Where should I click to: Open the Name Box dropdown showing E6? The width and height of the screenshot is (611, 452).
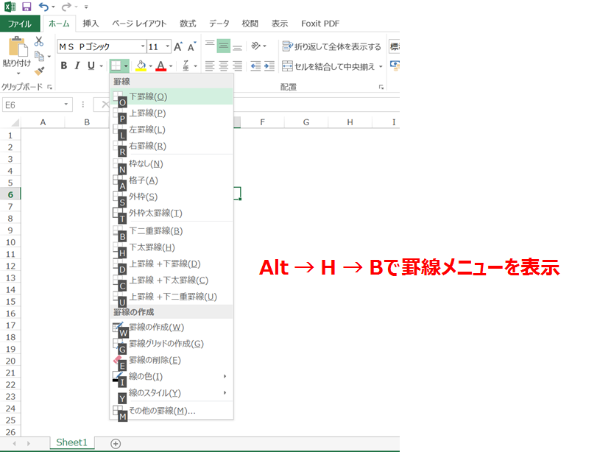(66, 105)
